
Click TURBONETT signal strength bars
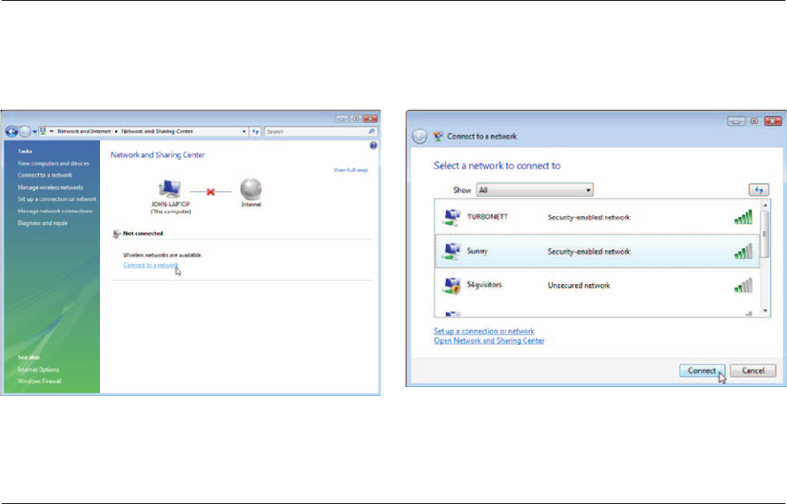click(743, 217)
